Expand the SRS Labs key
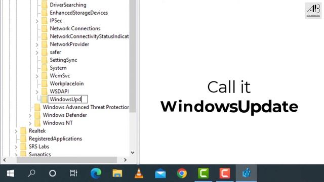 coord(16,147)
